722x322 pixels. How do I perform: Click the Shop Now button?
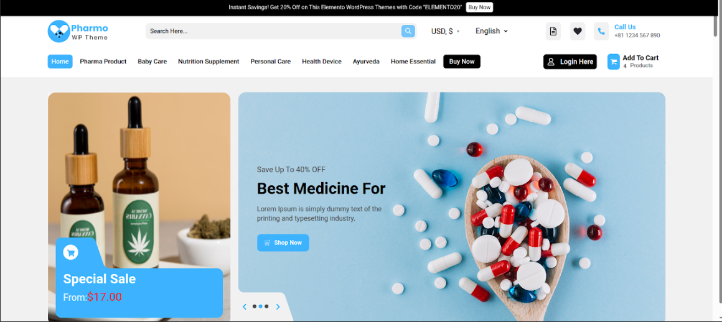pos(283,243)
